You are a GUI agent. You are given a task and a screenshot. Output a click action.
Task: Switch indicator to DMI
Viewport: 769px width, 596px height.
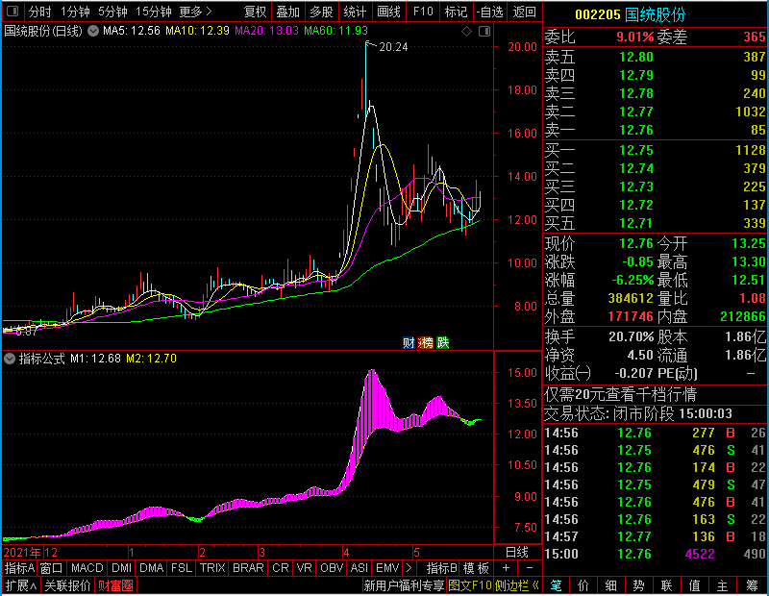click(121, 568)
